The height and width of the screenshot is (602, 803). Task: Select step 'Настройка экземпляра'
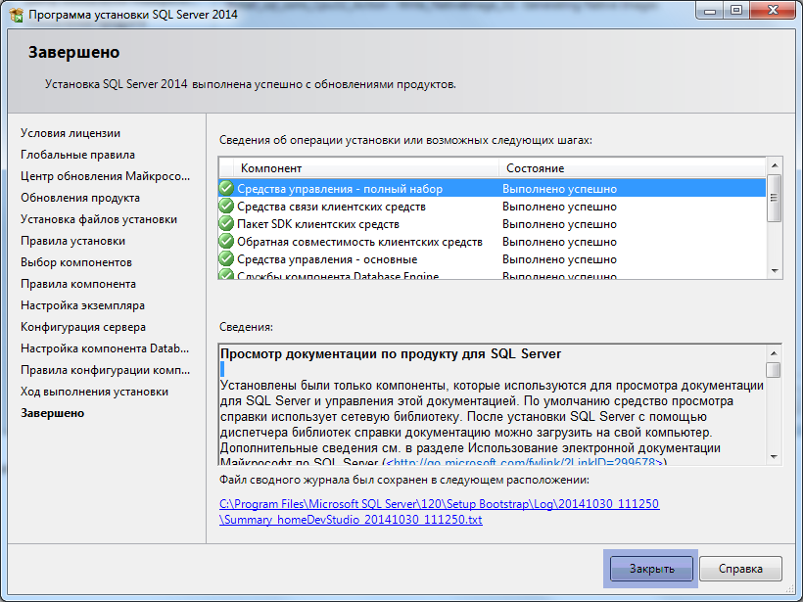pos(82,305)
